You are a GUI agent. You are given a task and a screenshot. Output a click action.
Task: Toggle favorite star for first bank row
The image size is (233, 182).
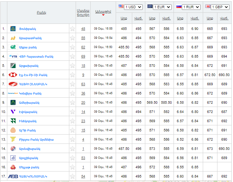72,29
